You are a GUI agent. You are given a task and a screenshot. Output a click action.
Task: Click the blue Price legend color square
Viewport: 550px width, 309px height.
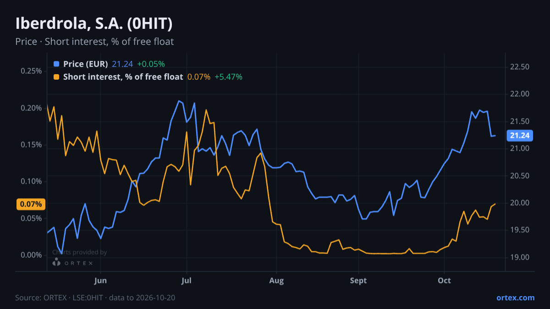coord(56,64)
